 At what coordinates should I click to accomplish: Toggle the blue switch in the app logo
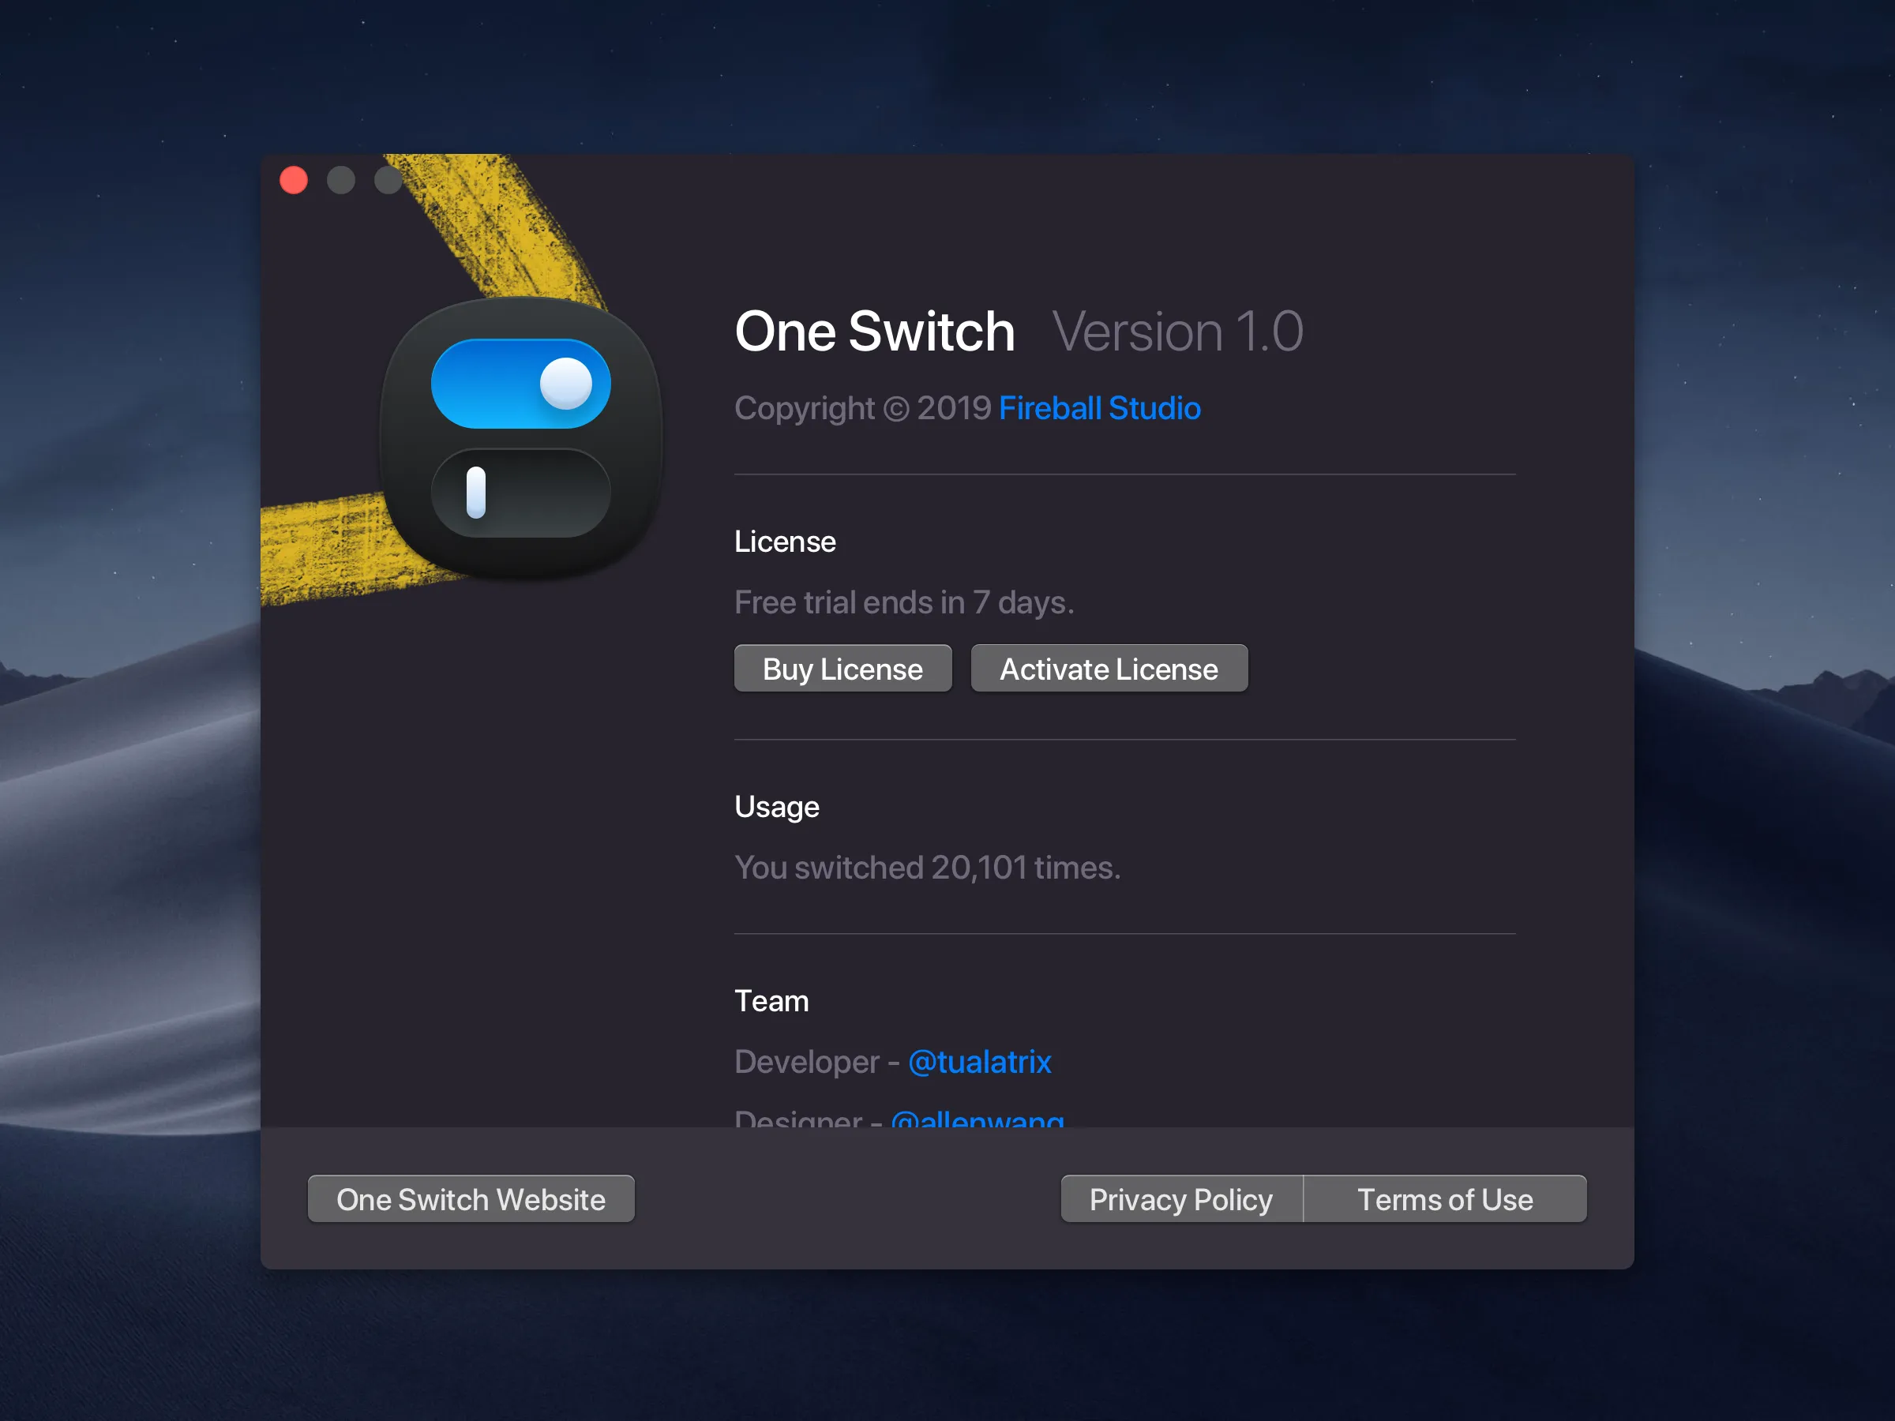click(x=521, y=384)
